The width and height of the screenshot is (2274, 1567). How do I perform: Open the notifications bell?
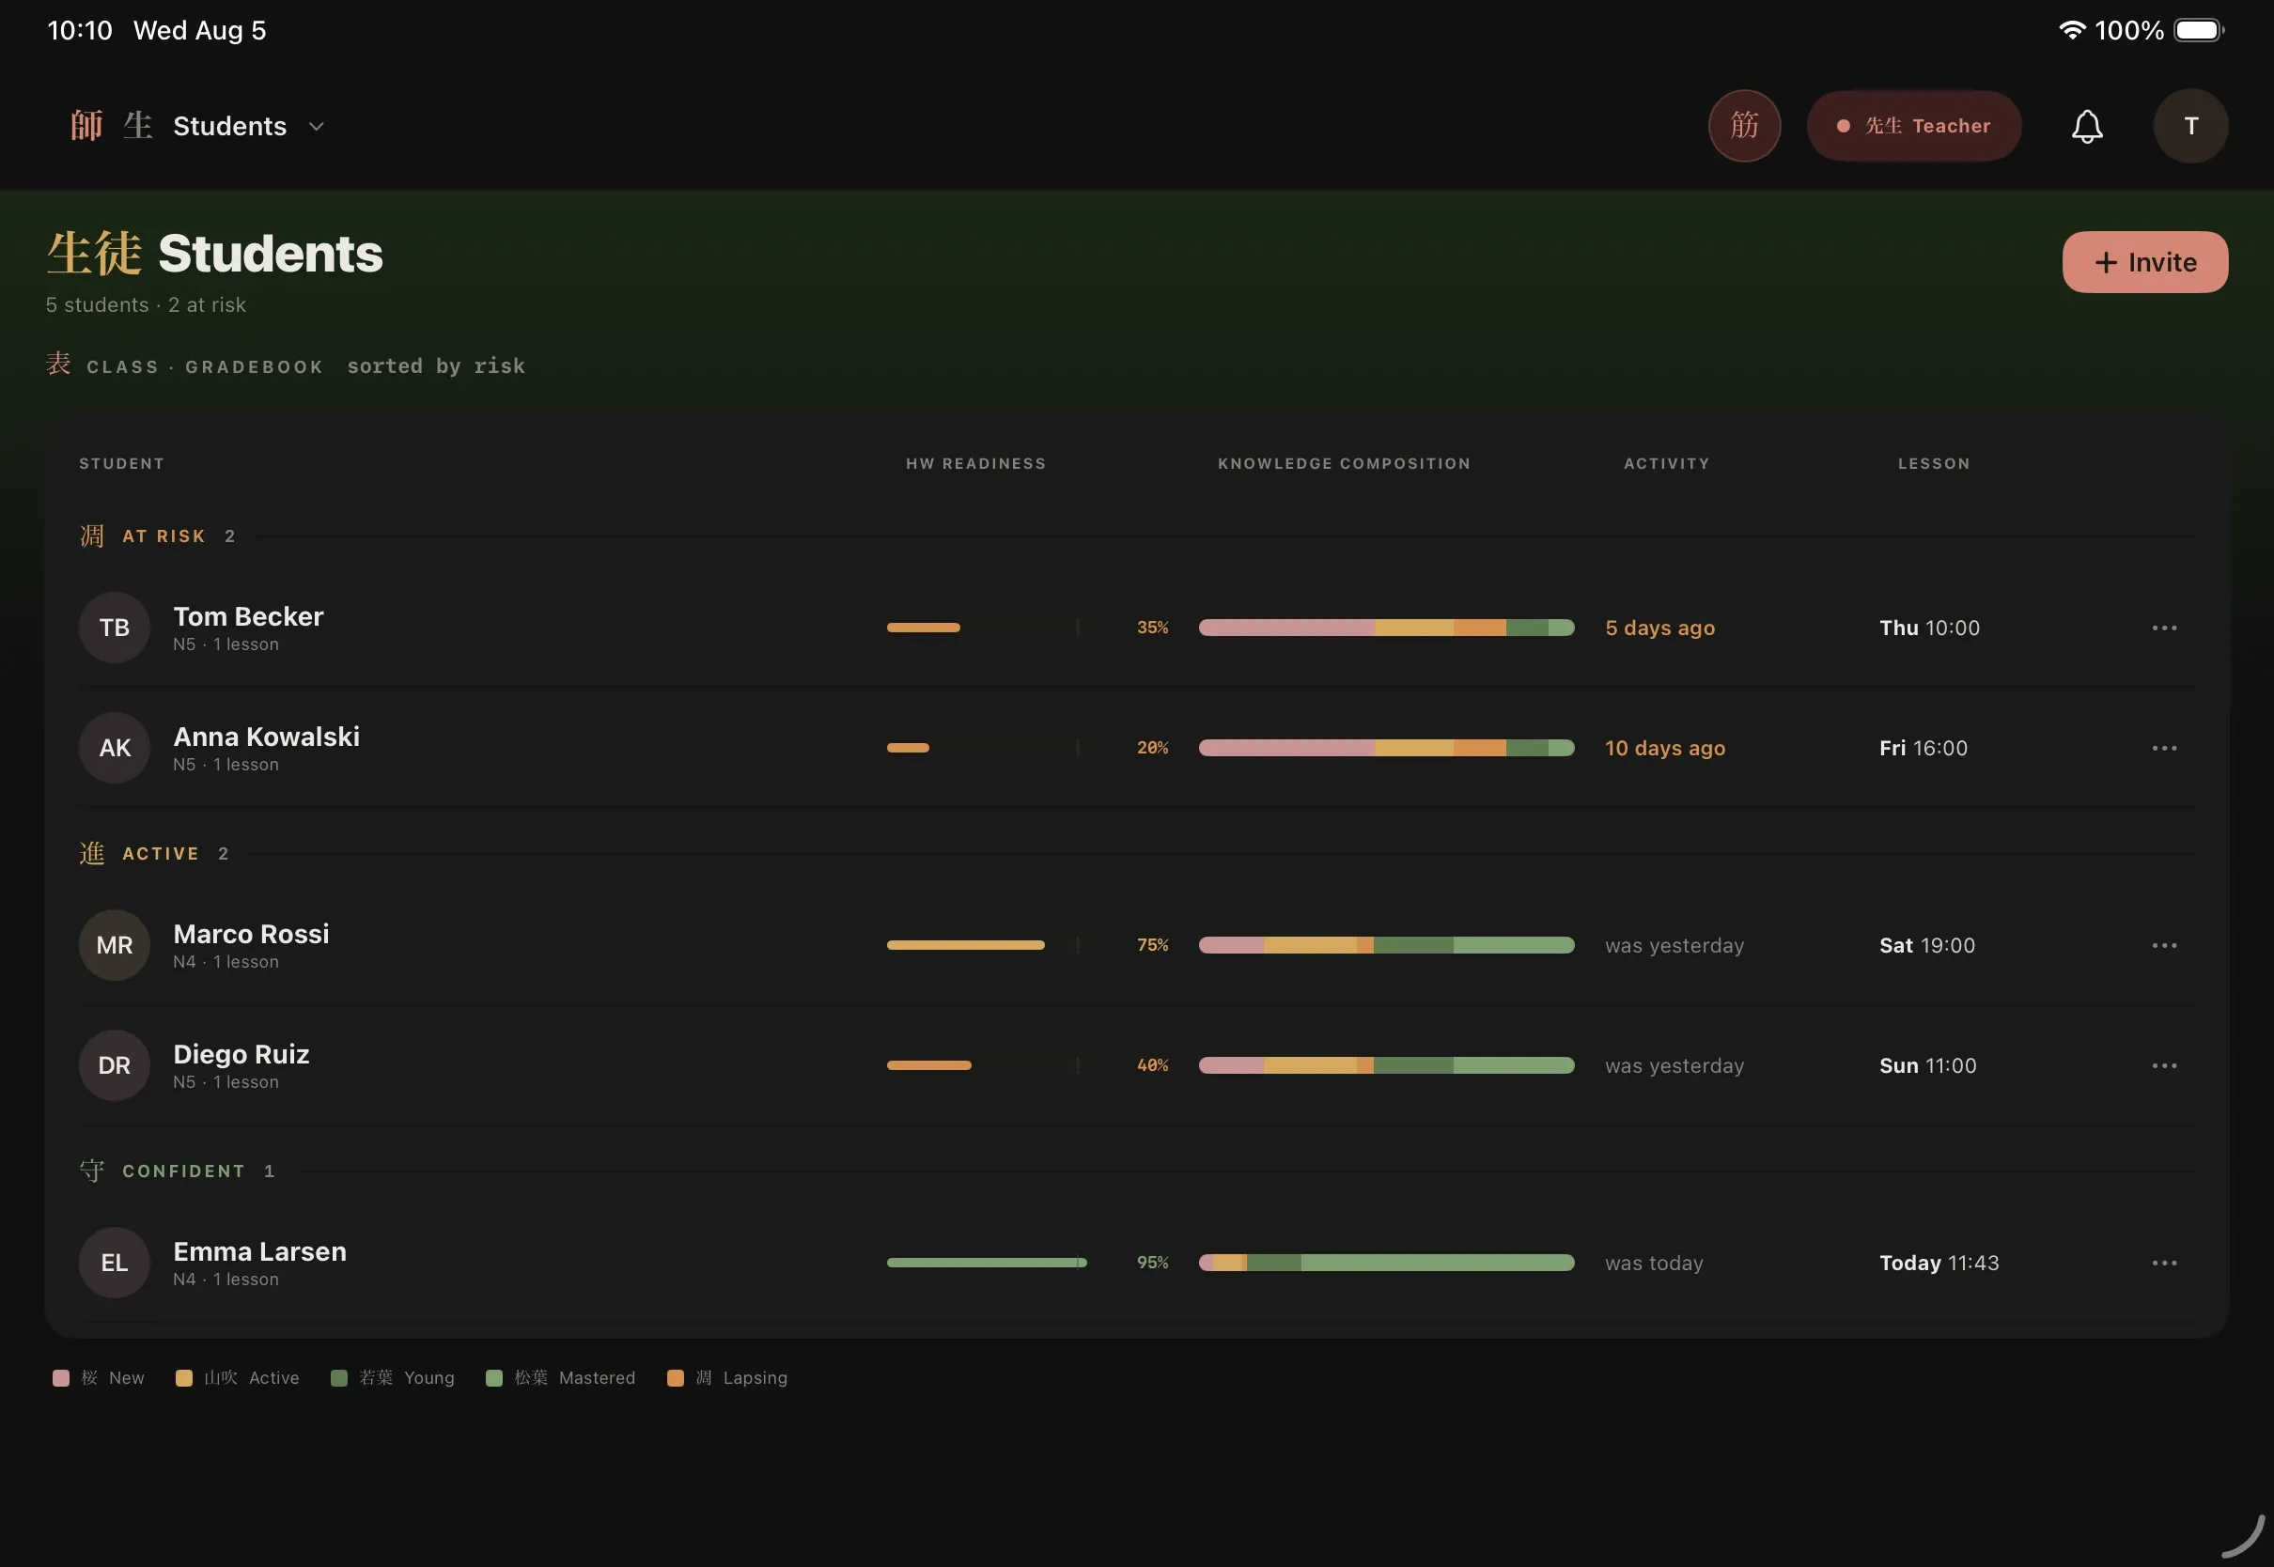click(2086, 126)
